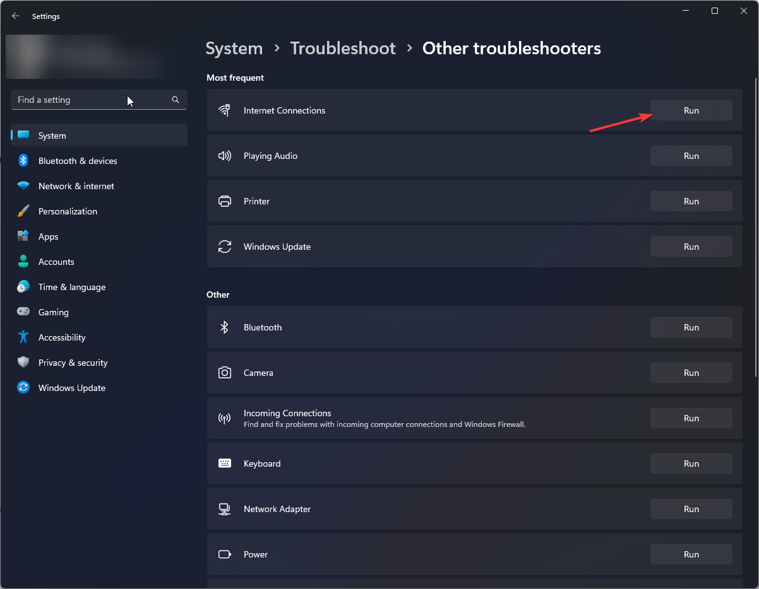Click the Incoming Connections antenna icon

[x=224, y=418]
